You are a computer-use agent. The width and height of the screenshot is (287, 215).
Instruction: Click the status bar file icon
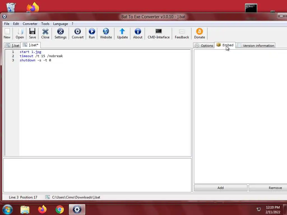click(x=48, y=197)
